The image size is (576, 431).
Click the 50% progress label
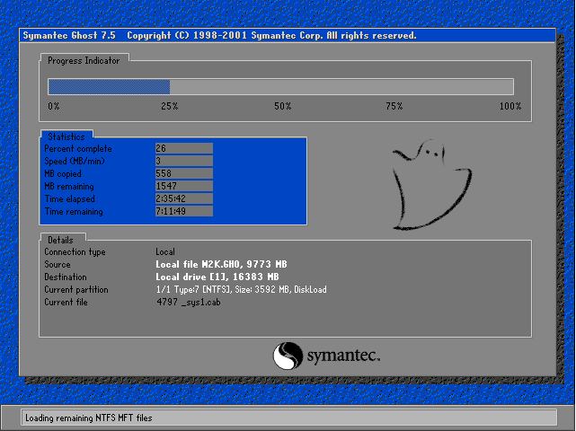282,106
